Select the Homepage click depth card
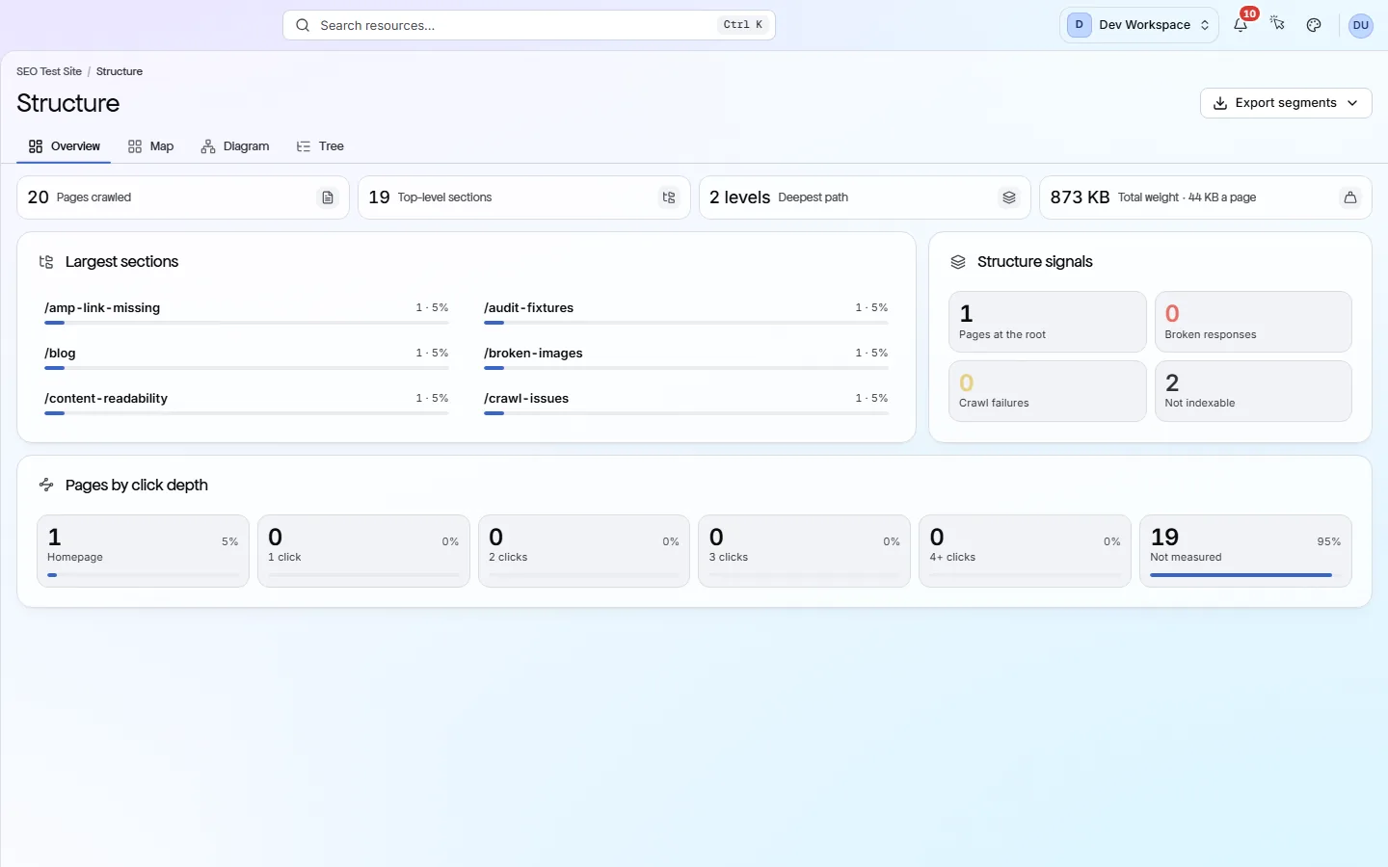This screenshot has height=867, width=1388. click(x=143, y=551)
